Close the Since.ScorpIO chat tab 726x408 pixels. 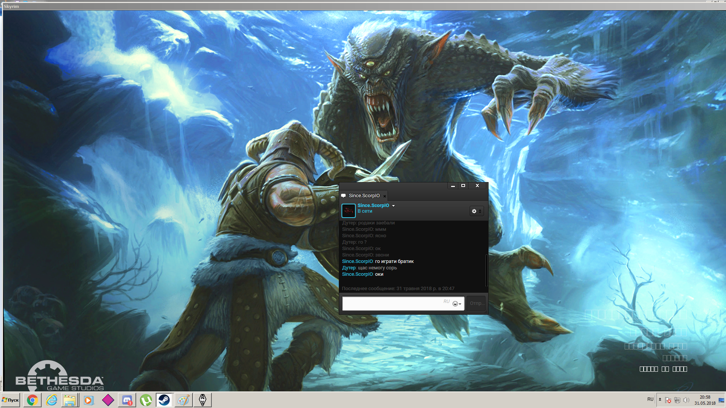(x=385, y=196)
